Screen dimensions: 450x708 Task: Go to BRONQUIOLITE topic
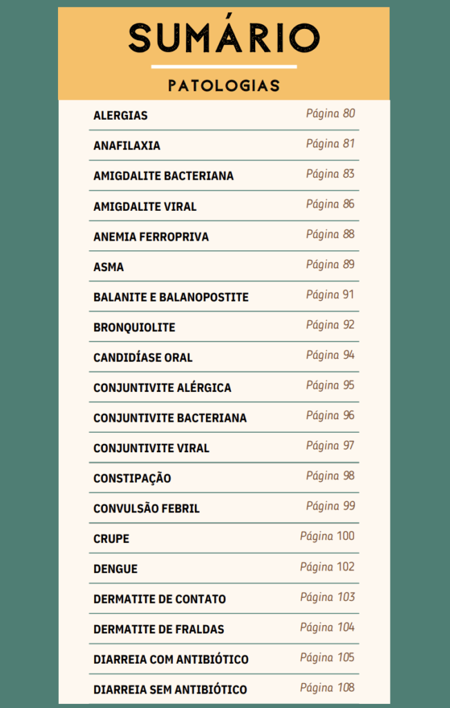pos(134,328)
